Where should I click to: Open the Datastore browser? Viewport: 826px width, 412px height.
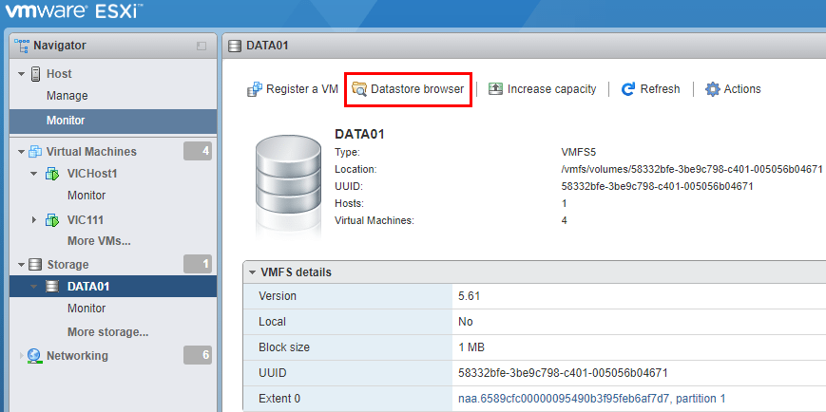[x=408, y=89]
